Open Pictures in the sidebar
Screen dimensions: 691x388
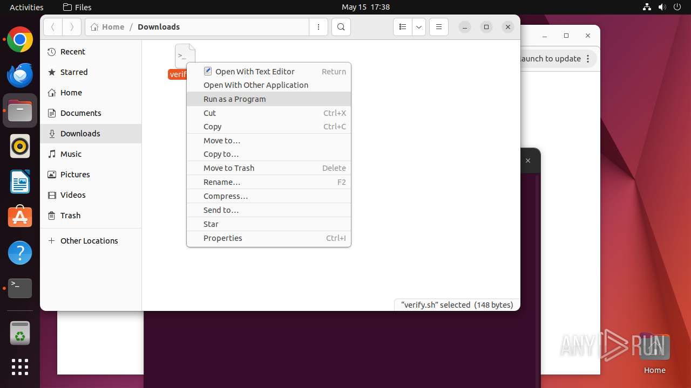pyautogui.click(x=91, y=175)
